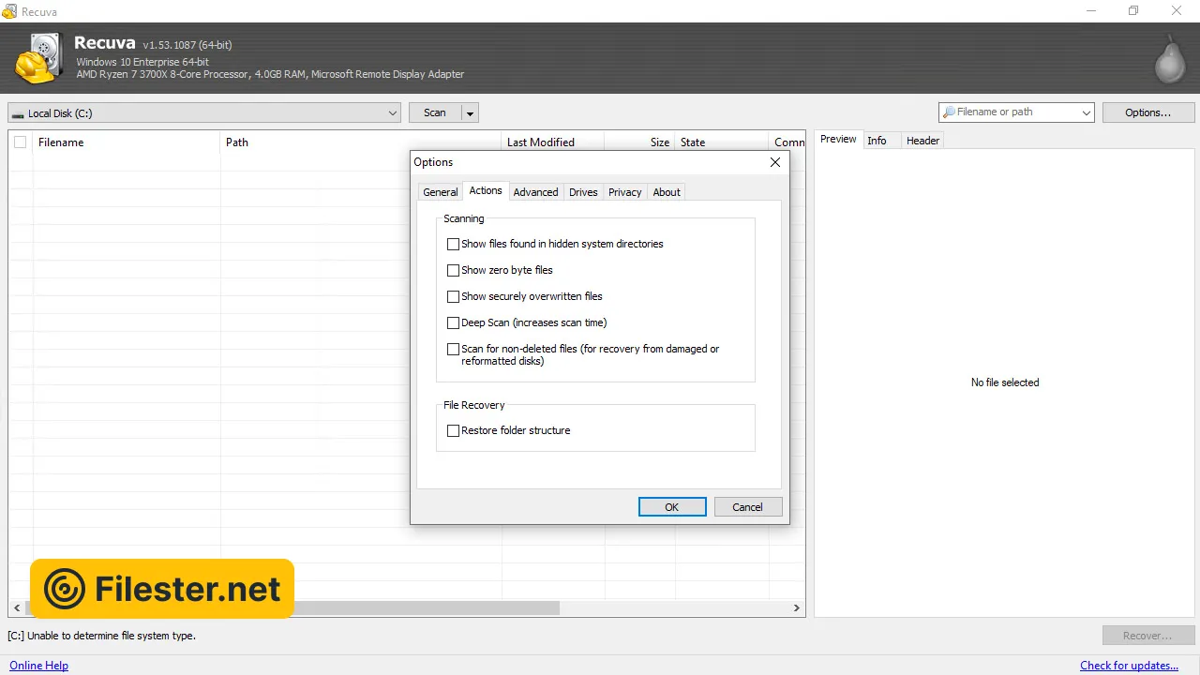Click the horizontal scrollbar in file list
Screen dimensions: 1200x675
click(375, 608)
